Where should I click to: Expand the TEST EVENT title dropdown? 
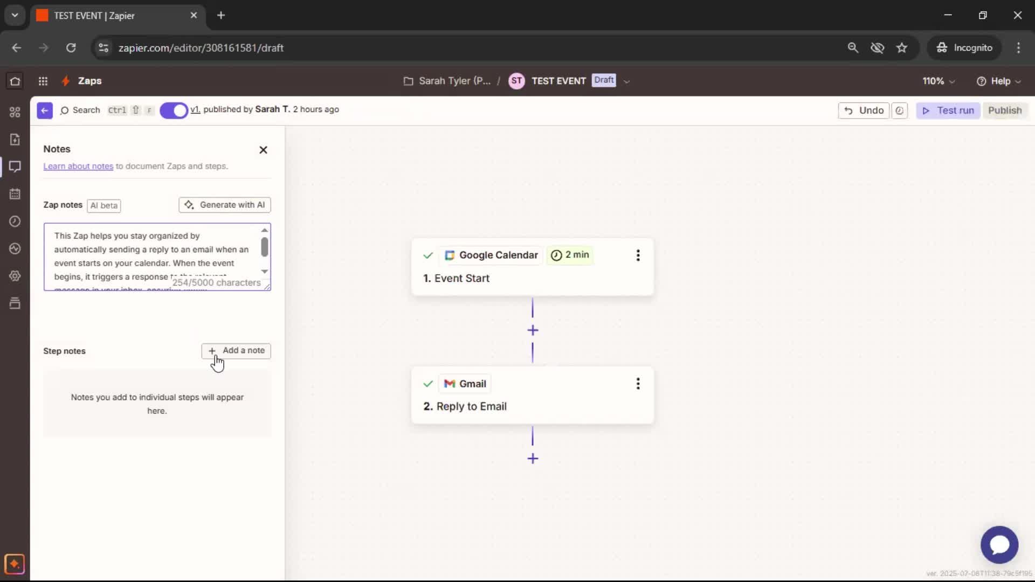[x=626, y=81]
